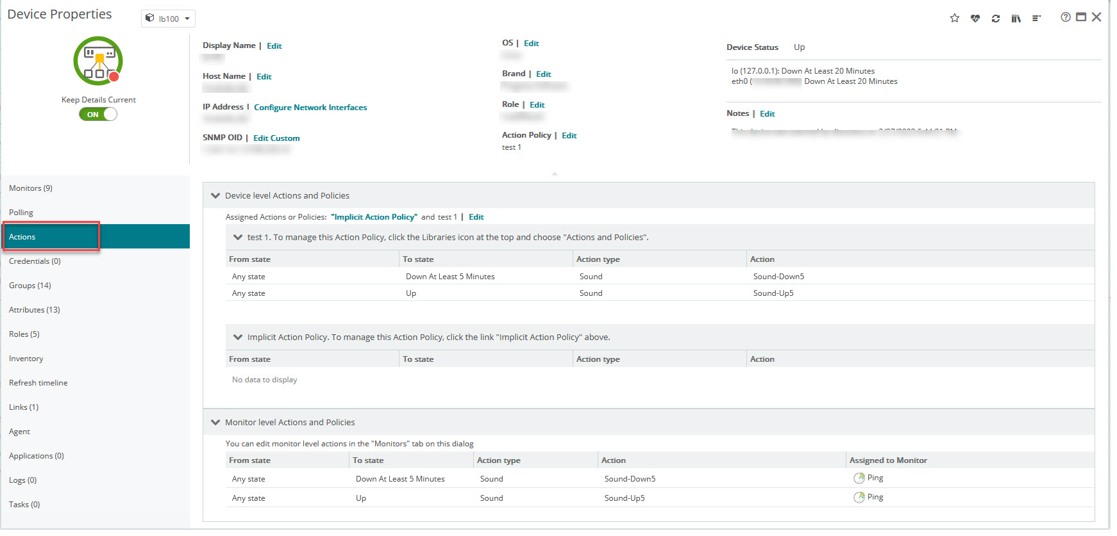Viewport: 1117px width, 536px height.
Task: Open the "Implicit Action Policy" assigned link
Action: point(374,217)
